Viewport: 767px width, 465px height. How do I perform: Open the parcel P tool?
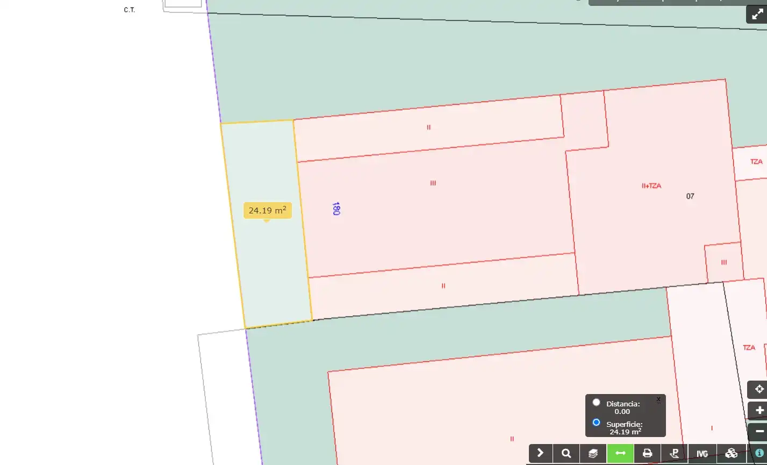coord(673,453)
